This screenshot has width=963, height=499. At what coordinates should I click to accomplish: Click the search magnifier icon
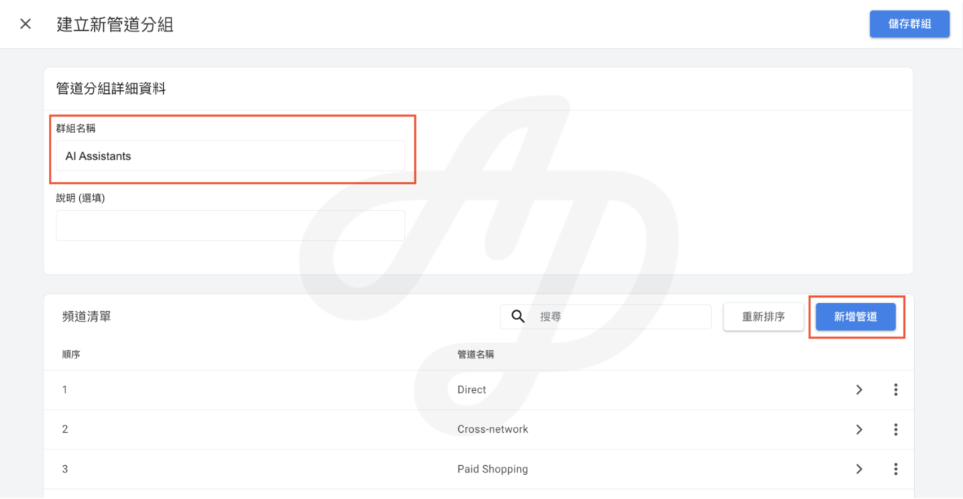(x=518, y=316)
